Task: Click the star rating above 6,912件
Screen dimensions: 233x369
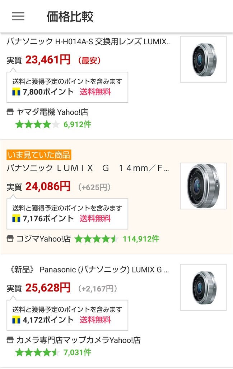Action: (37, 125)
